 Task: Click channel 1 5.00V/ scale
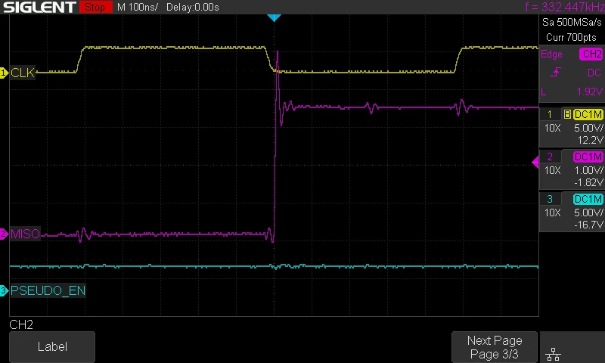(x=588, y=128)
